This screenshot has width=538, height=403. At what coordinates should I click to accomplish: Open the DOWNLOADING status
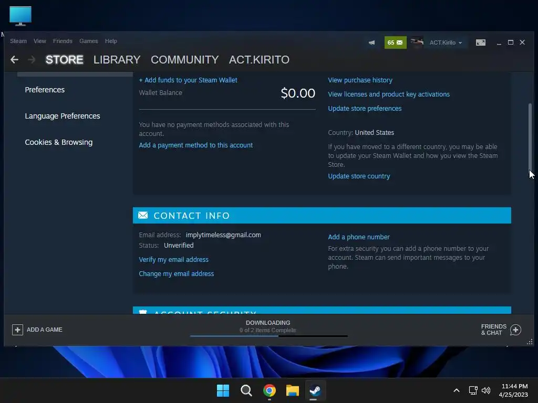pos(268,323)
